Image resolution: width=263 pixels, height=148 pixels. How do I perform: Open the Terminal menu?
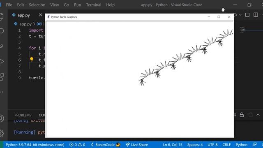(94, 5)
